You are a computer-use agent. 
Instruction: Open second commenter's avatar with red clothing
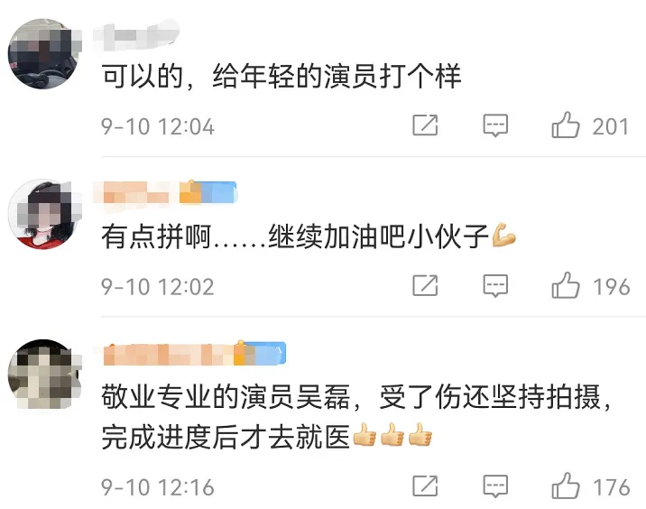[x=44, y=214]
